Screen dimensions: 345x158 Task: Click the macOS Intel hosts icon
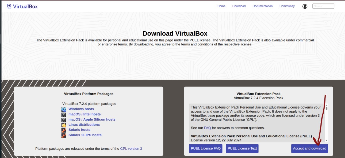pyautogui.click(x=64, y=114)
